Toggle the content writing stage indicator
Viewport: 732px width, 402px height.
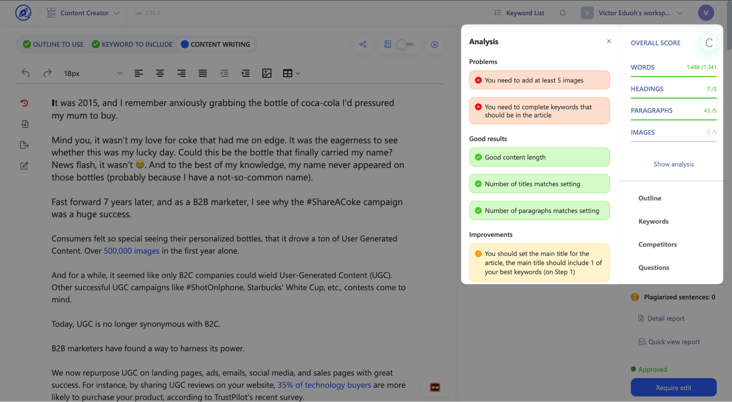coord(216,44)
